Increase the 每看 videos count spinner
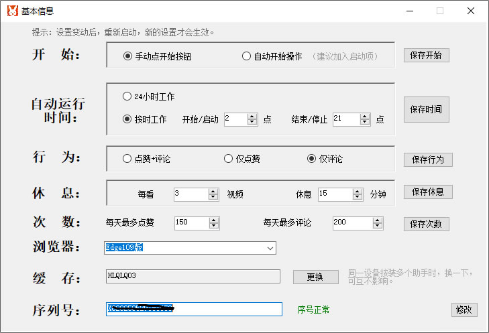This screenshot has width=489, height=333. [213, 191]
